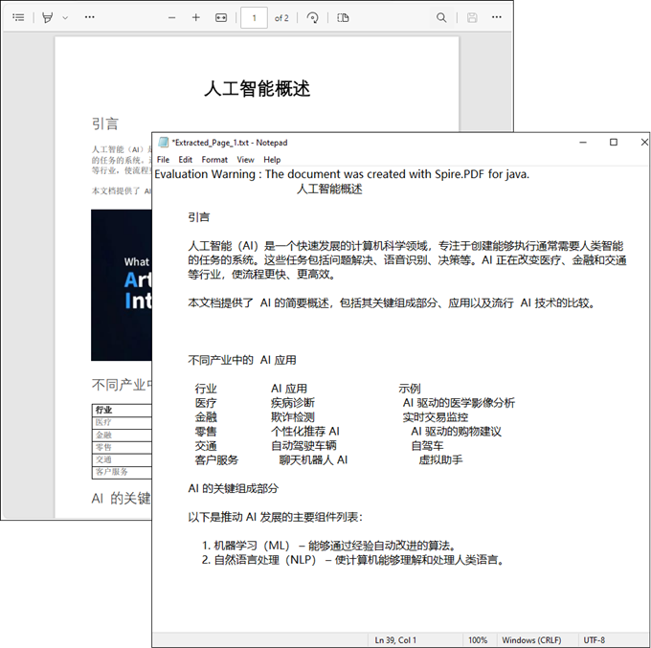This screenshot has width=651, height=648.
Task: Open more tools ellipsis beside highlighter
Action: tap(90, 17)
